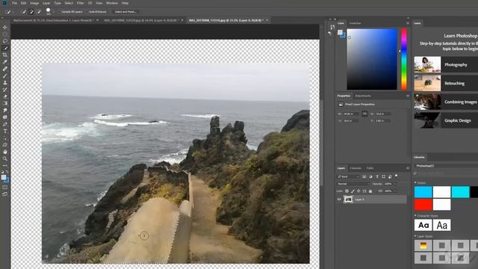Open the Retouching tutorial topic

coord(446,83)
